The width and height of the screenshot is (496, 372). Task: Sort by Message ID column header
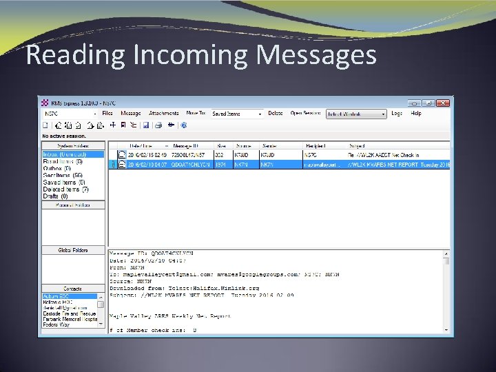192,146
